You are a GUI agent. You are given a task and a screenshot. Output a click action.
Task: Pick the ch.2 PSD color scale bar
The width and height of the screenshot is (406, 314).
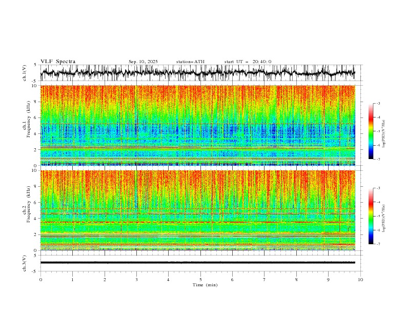371,216
